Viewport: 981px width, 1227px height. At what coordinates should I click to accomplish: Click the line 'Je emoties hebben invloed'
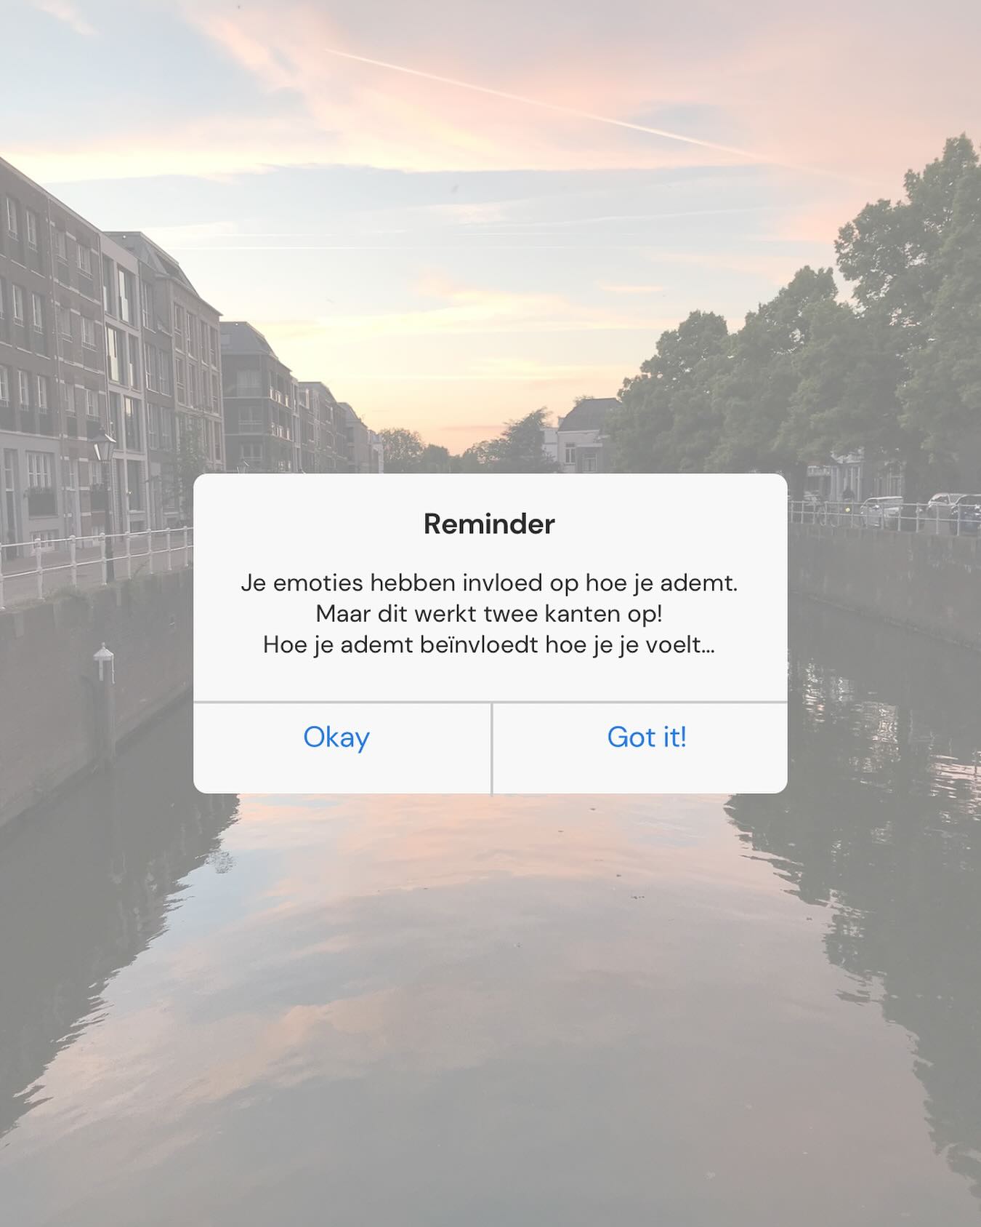[489, 583]
